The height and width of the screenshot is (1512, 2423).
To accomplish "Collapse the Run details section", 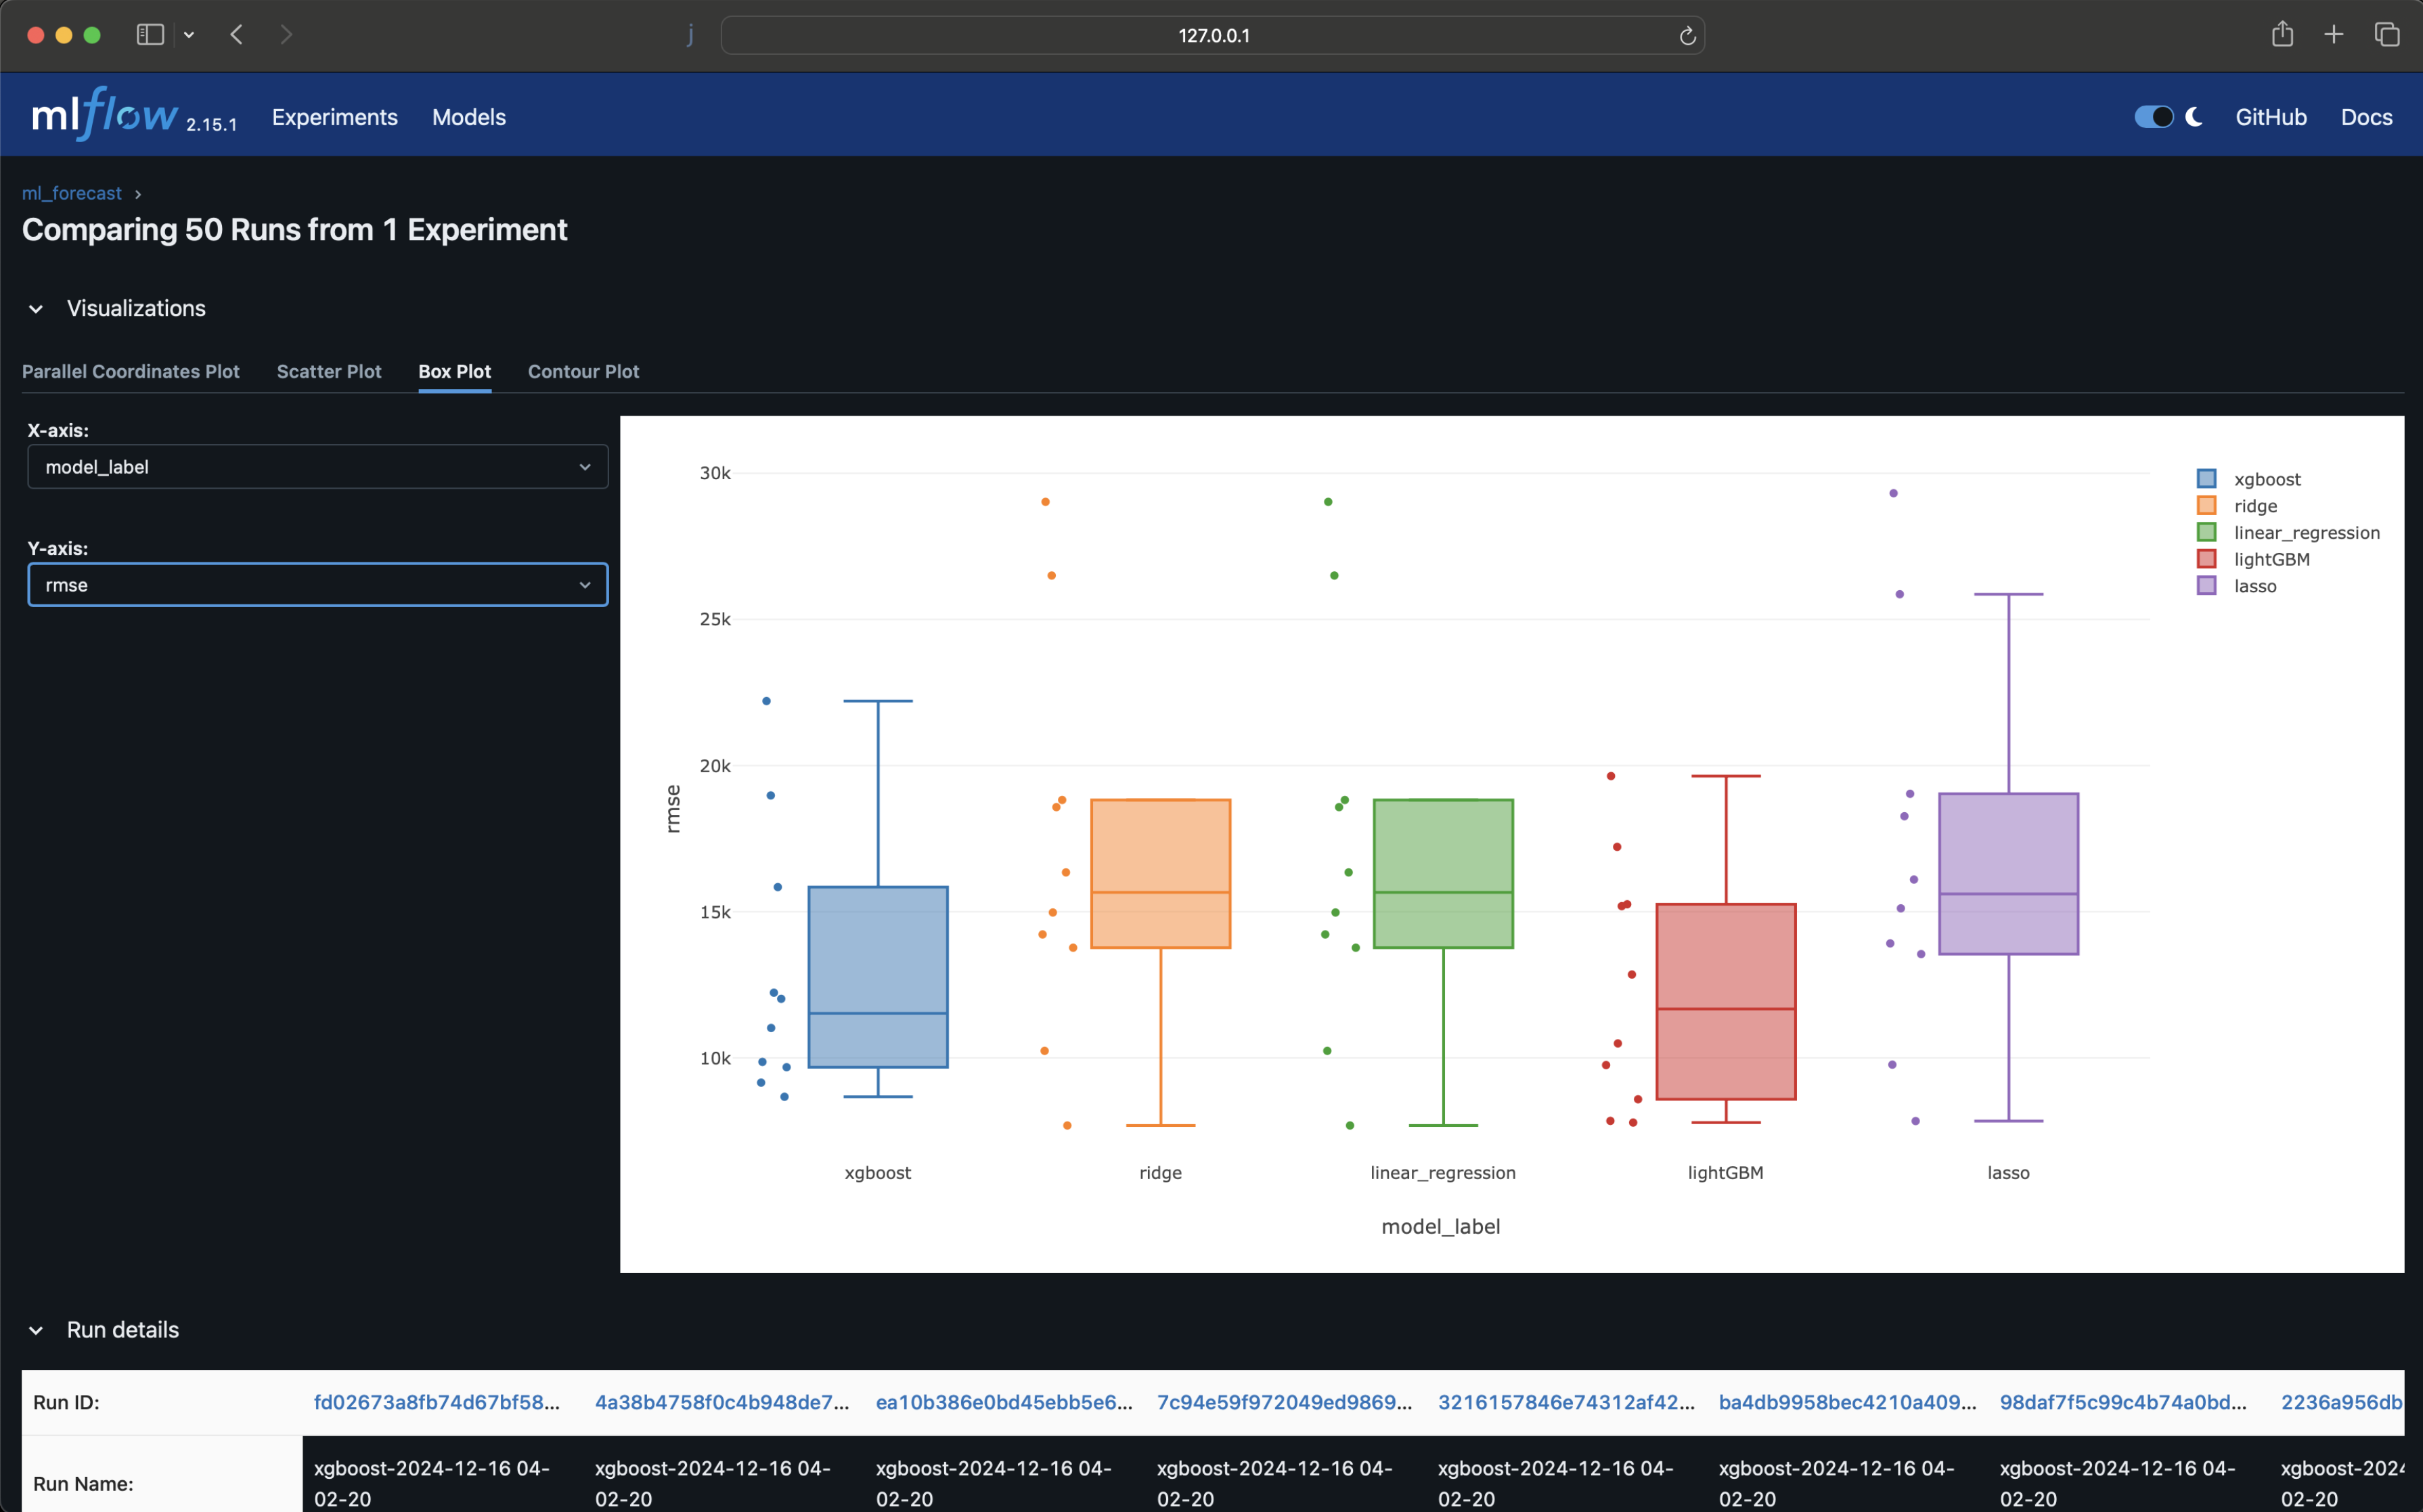I will pos(36,1330).
